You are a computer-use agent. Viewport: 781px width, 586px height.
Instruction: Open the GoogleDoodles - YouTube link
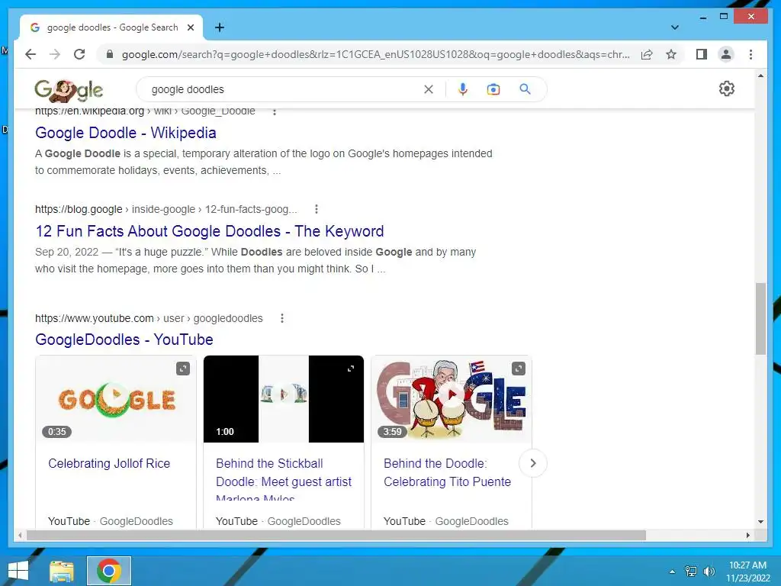[124, 340]
